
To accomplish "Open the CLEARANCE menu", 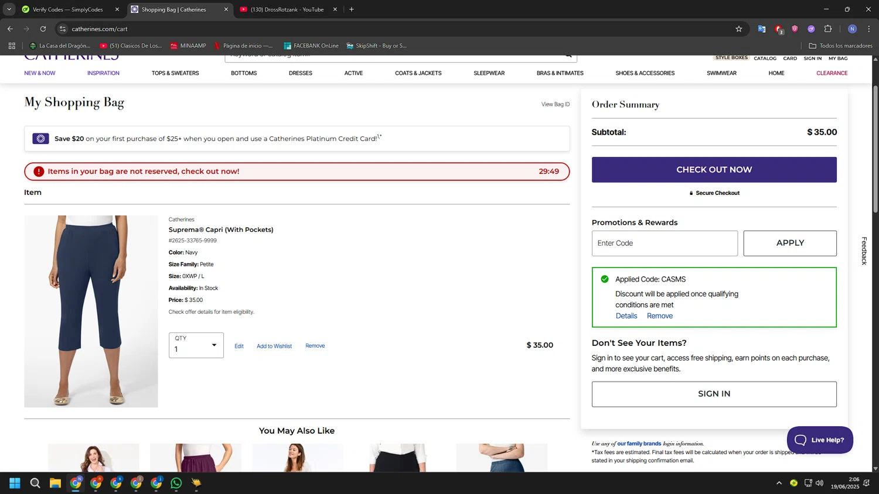I will (832, 73).
